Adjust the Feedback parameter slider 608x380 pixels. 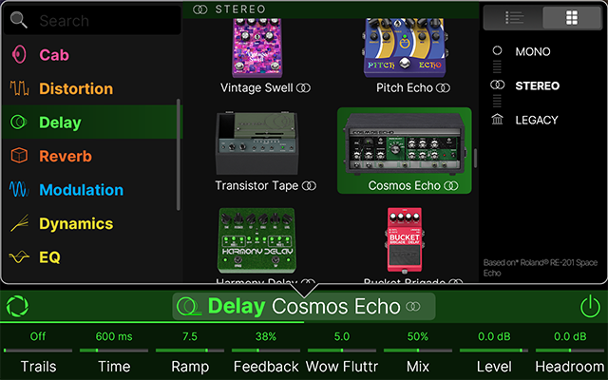pos(266,351)
